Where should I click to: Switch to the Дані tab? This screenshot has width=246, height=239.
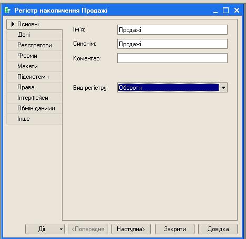pyautogui.click(x=34, y=35)
